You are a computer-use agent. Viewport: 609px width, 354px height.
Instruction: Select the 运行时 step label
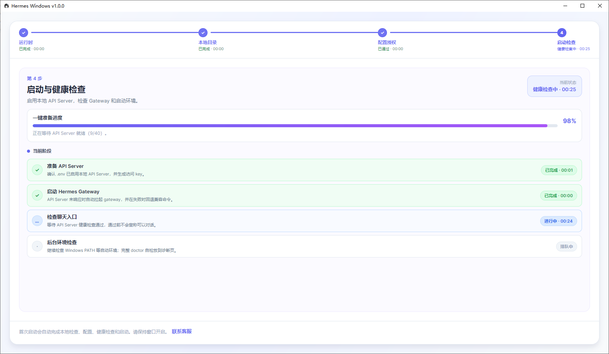(x=26, y=43)
